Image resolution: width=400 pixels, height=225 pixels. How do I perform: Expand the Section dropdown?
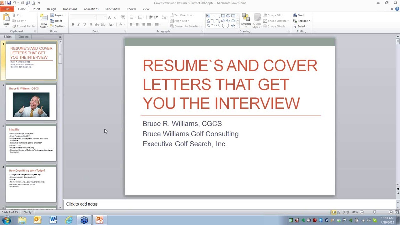59,26
